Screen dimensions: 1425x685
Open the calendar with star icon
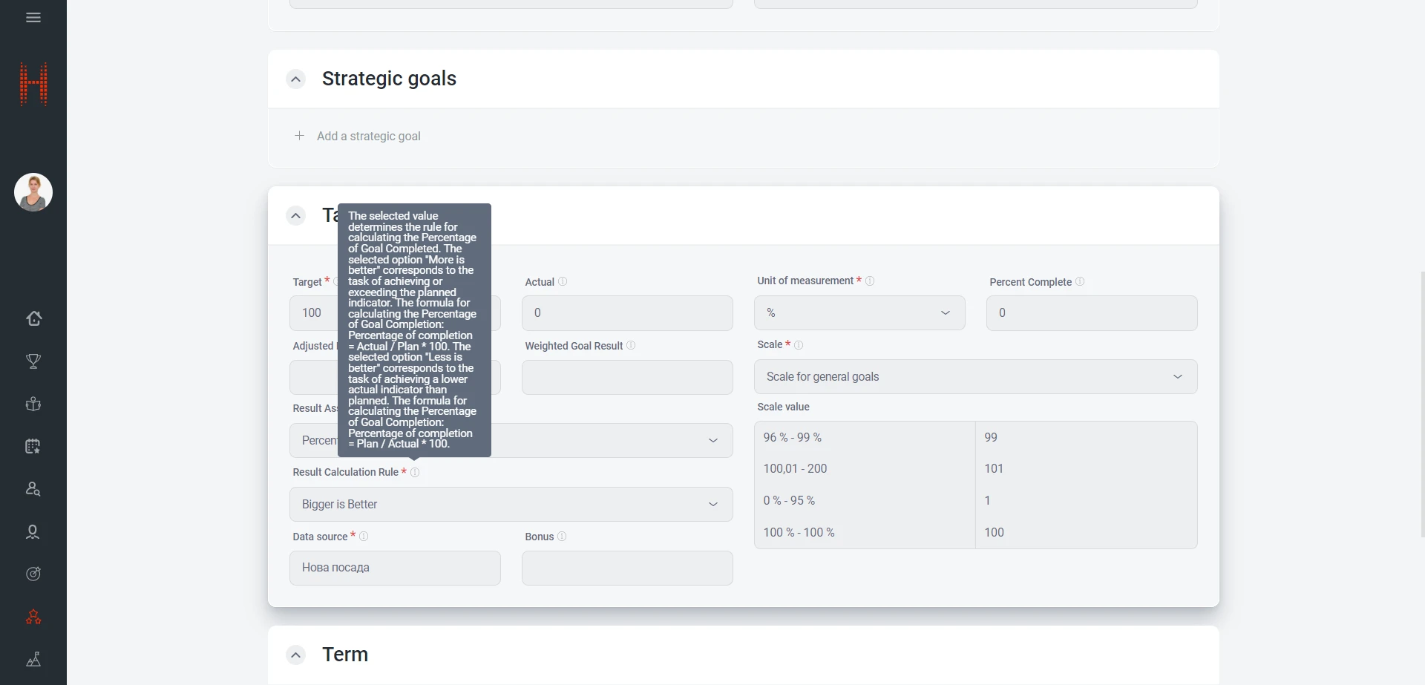click(x=33, y=447)
